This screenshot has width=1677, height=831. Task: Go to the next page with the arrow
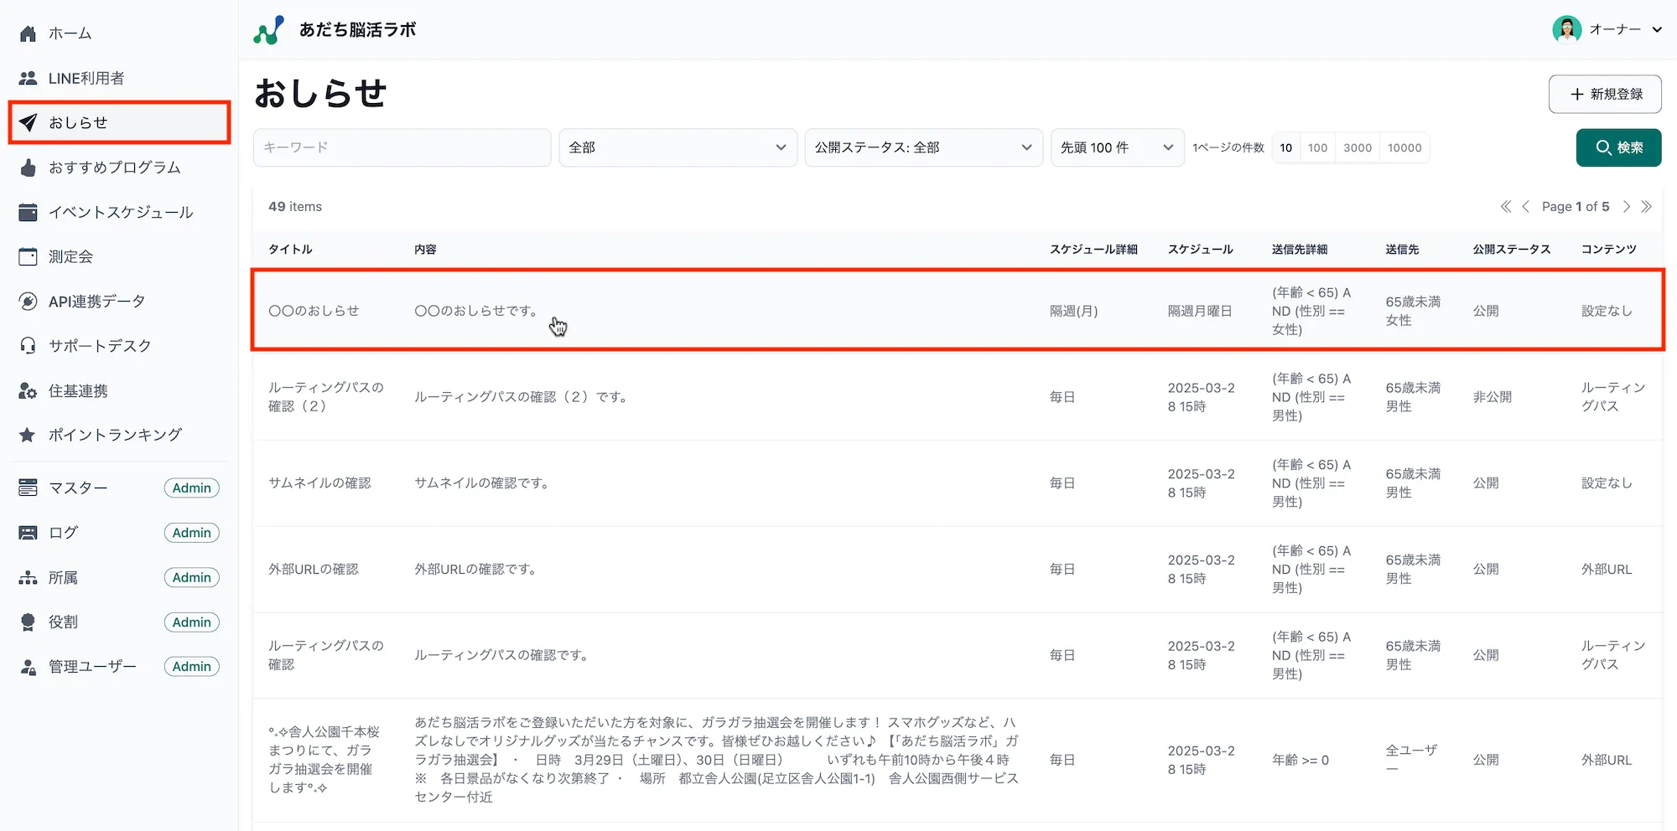[1627, 206]
